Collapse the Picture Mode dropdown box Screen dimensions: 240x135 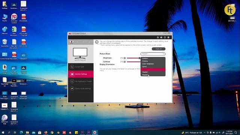click(x=153, y=54)
